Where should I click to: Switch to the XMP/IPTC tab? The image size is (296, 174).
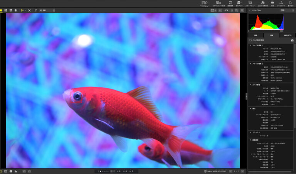[287, 35]
